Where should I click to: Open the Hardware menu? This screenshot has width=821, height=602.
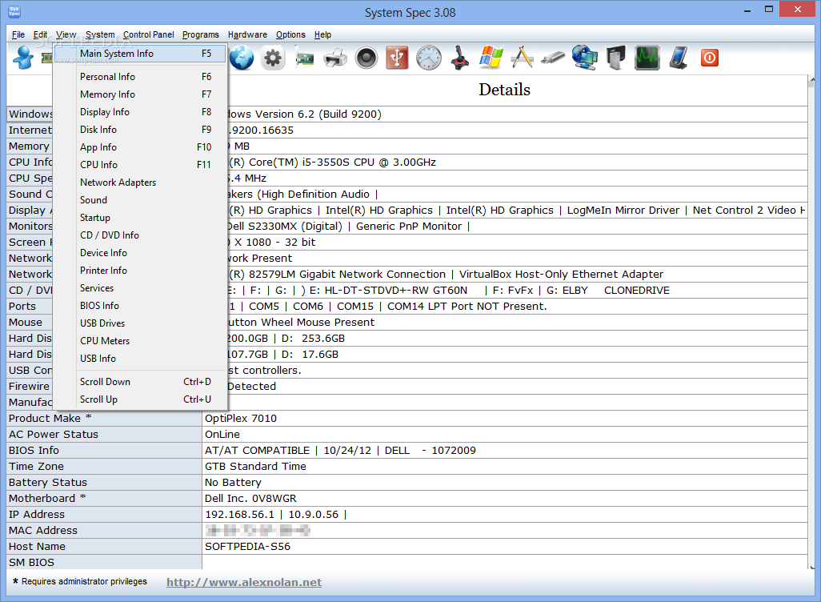tap(247, 34)
